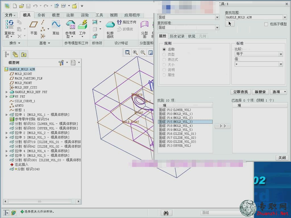Image resolution: width=291 pixels, height=218 pixels.
Task: Expand WP.PRT tree node
Action: click(x=7, y=97)
